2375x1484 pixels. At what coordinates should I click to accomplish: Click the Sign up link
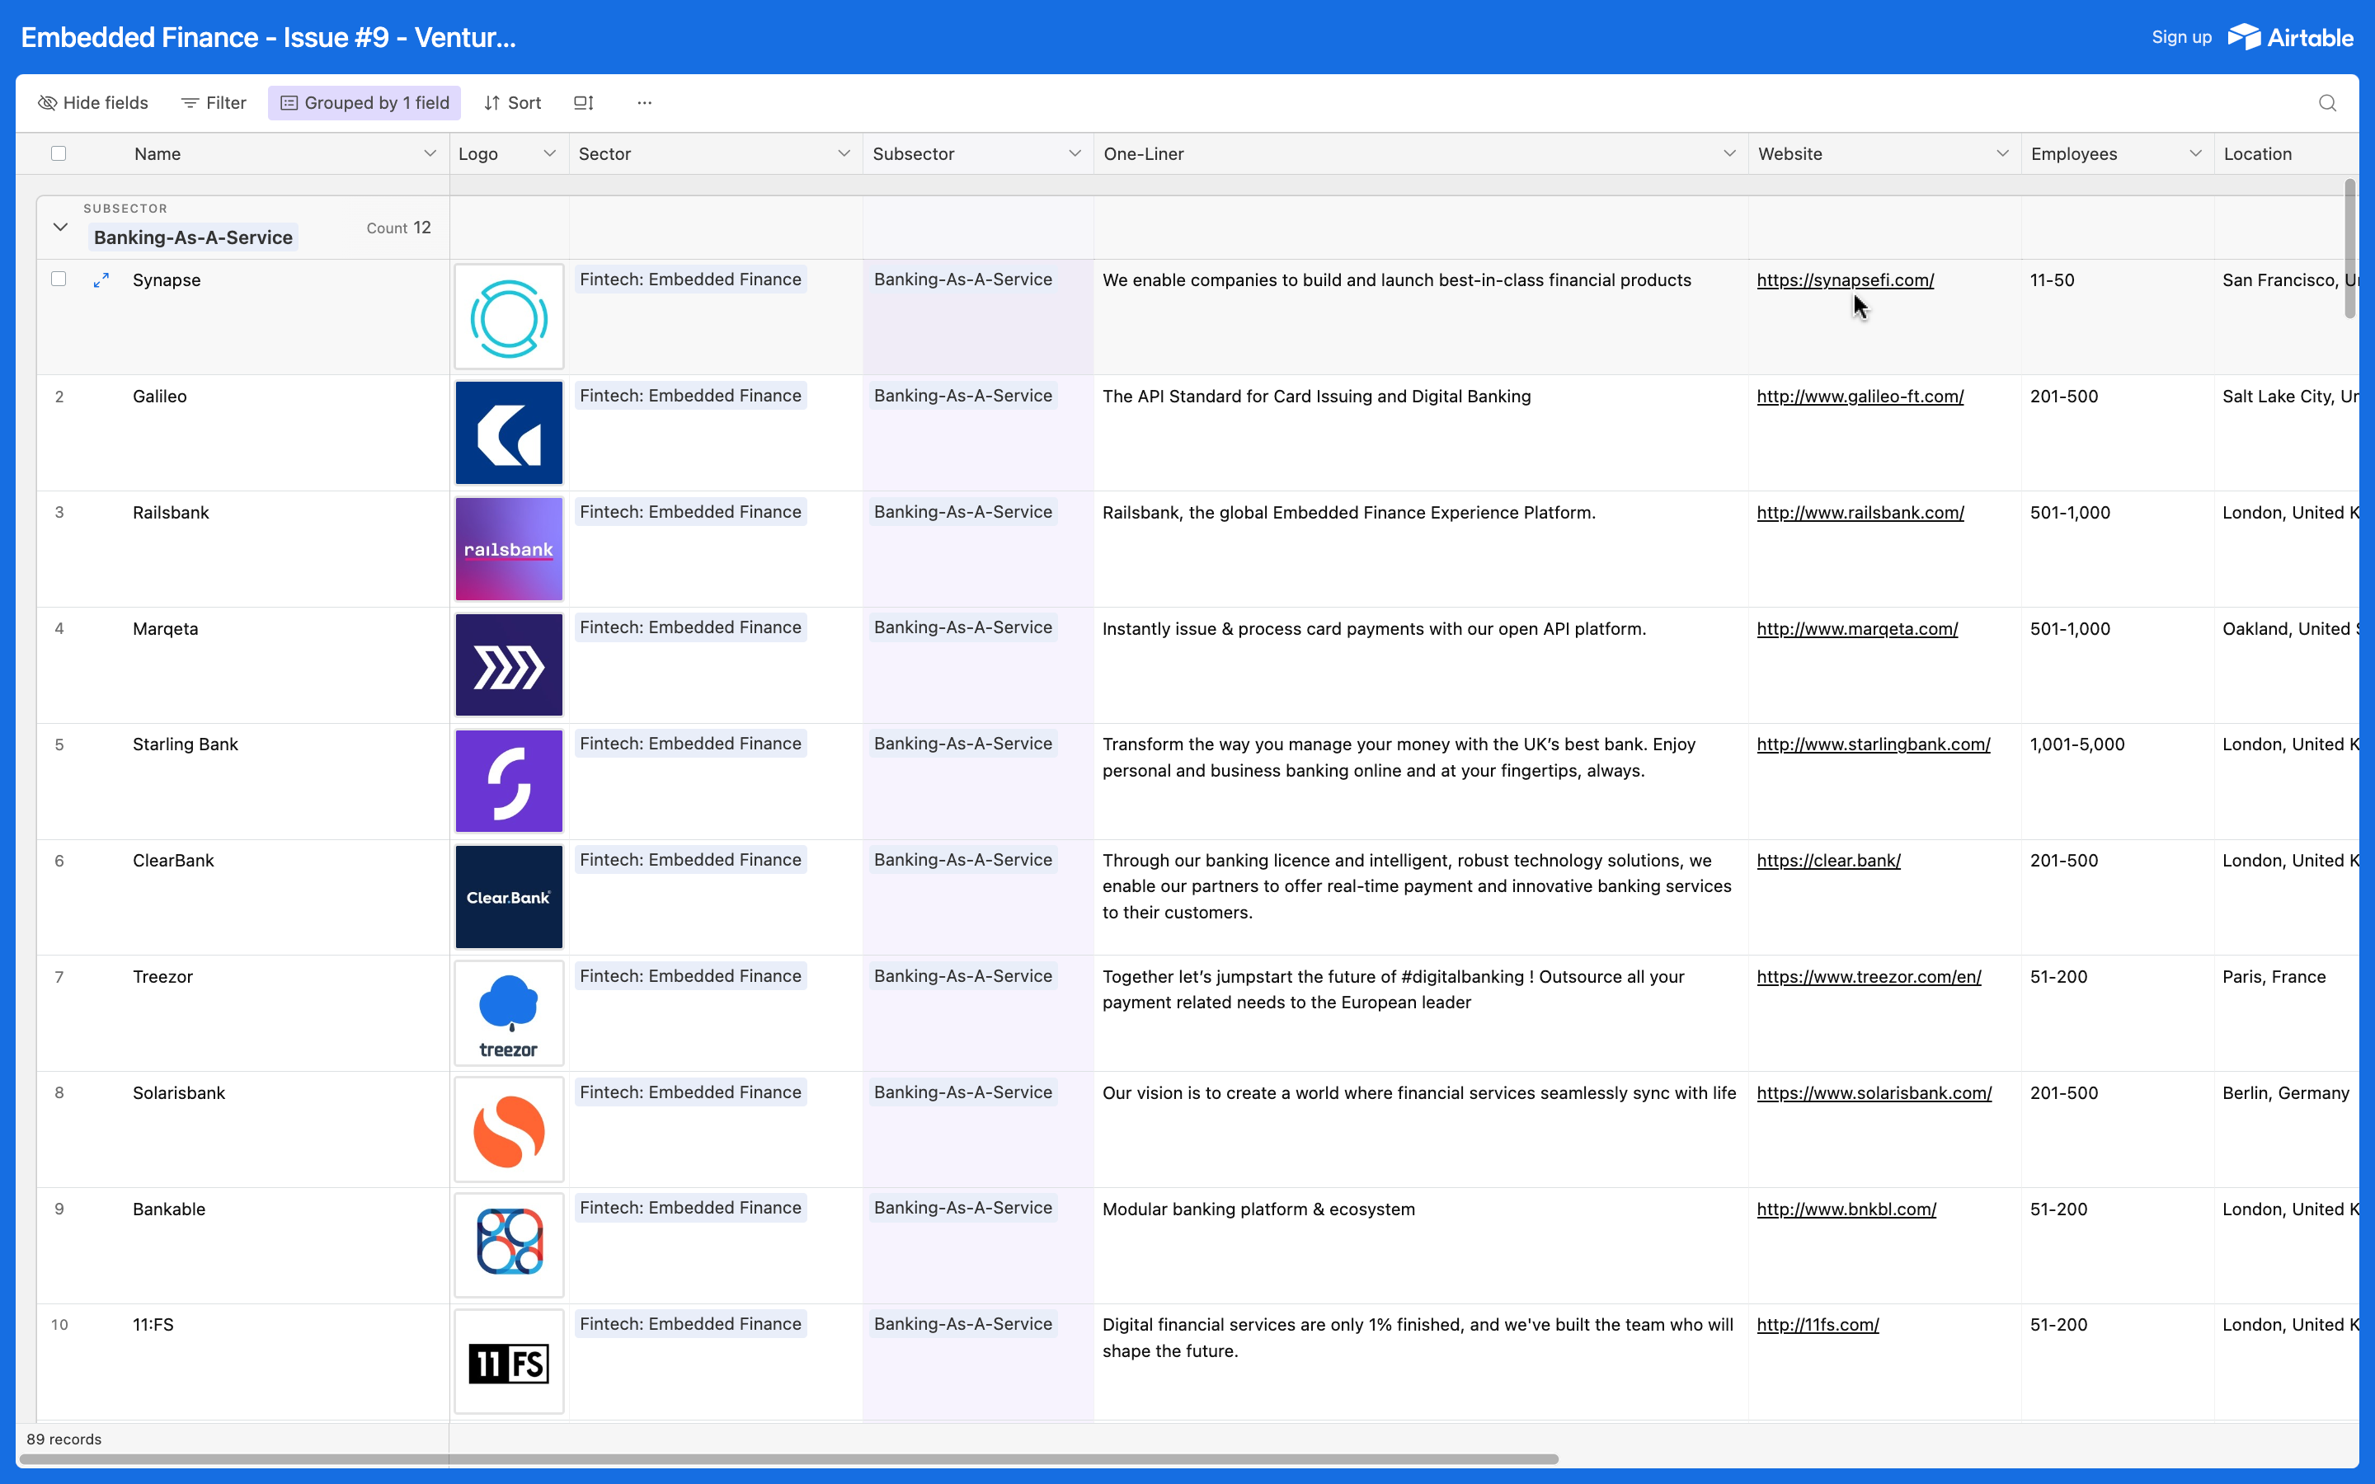pos(2182,37)
